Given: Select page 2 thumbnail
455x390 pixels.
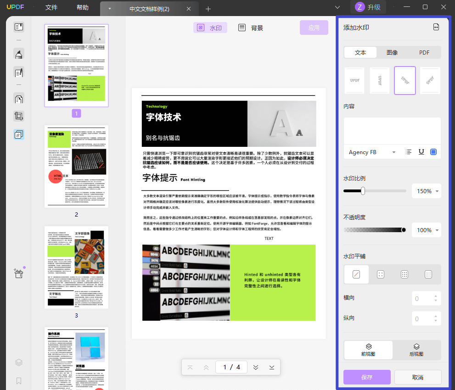Looking at the screenshot, I should pyautogui.click(x=76, y=167).
